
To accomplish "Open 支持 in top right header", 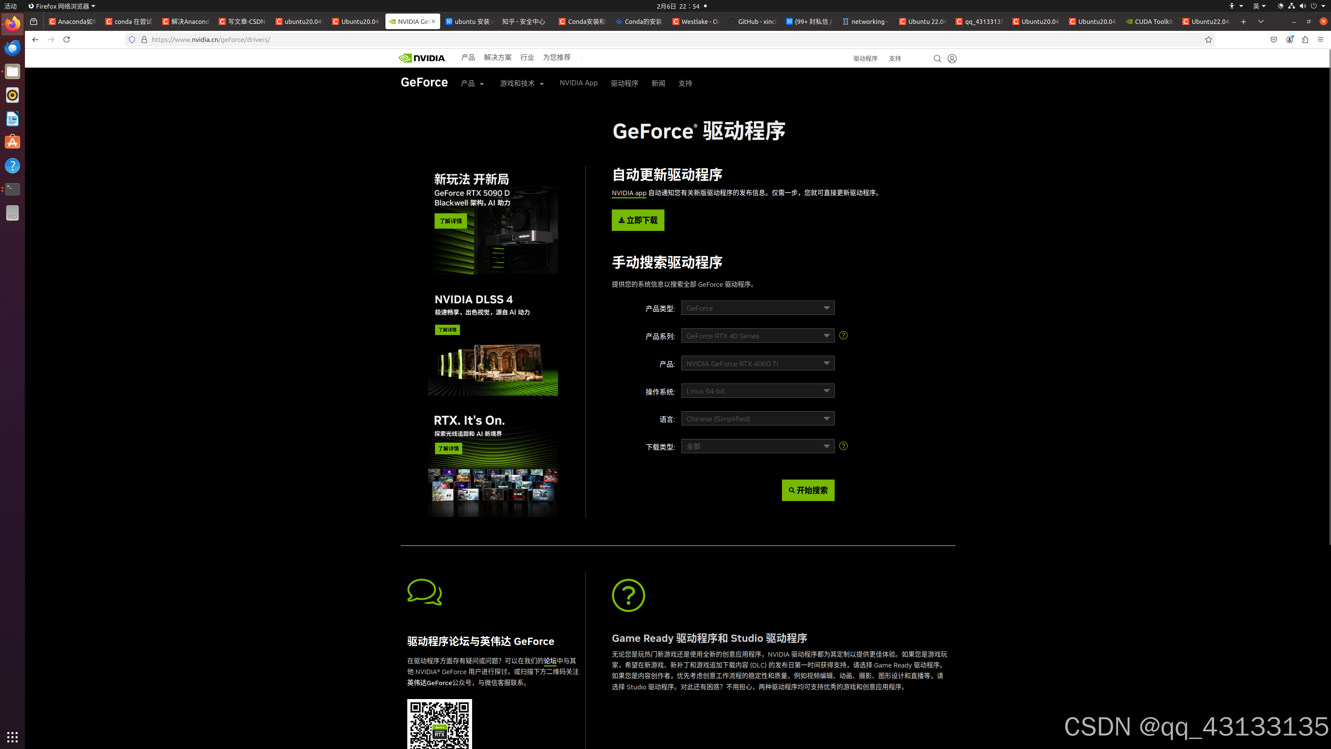I will [895, 58].
